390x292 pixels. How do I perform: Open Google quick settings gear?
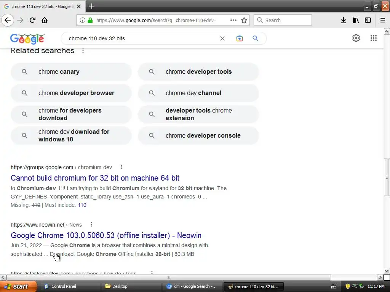click(356, 38)
